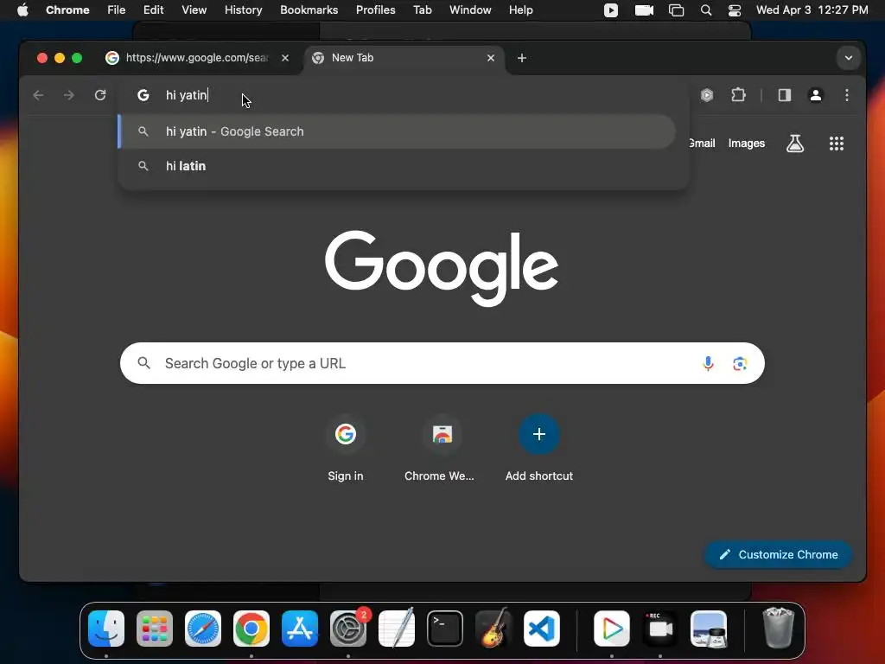Open the Google apps grid
The height and width of the screenshot is (664, 885).
click(837, 144)
